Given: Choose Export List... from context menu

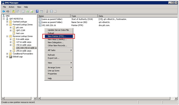Looking at the screenshot, I should pyautogui.click(x=59, y=58).
